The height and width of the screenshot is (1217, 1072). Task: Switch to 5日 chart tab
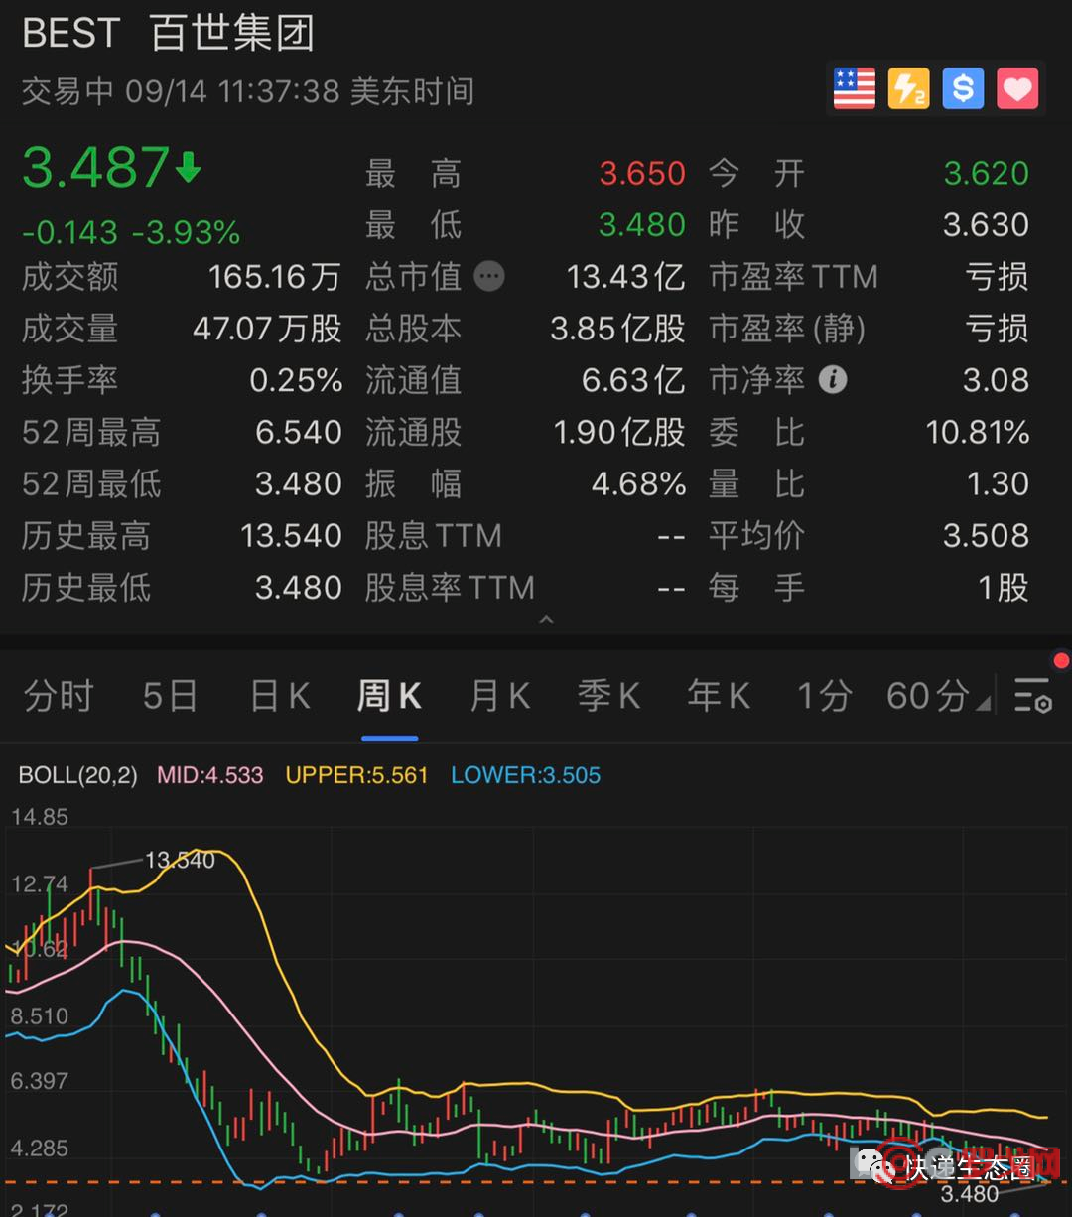point(169,696)
